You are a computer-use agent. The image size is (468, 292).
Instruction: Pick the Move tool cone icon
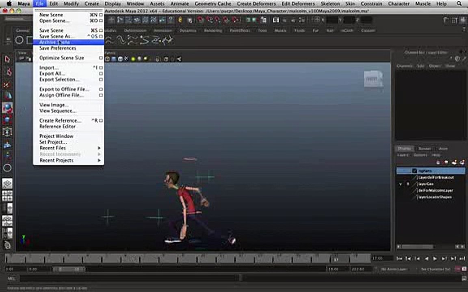(7, 96)
